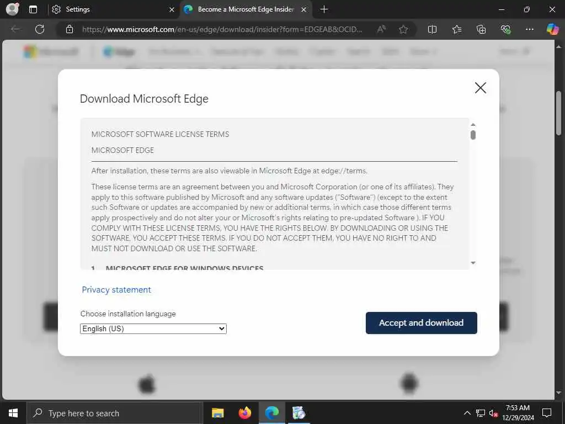Open Browser essentials heart icon
The width and height of the screenshot is (565, 424).
point(505,29)
